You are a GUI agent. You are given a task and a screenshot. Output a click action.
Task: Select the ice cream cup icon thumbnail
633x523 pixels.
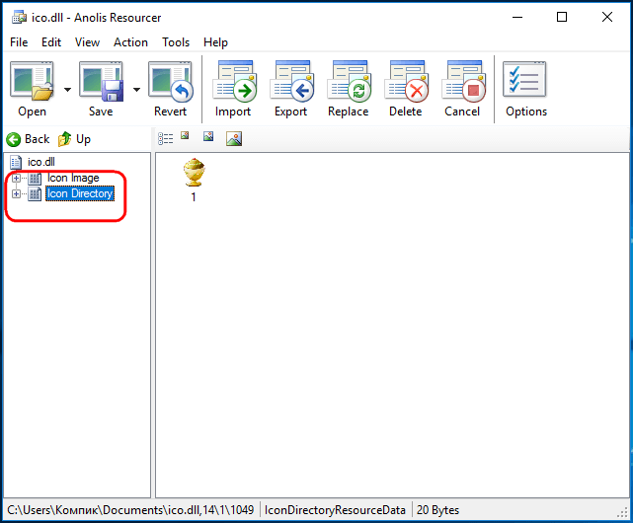click(x=194, y=173)
